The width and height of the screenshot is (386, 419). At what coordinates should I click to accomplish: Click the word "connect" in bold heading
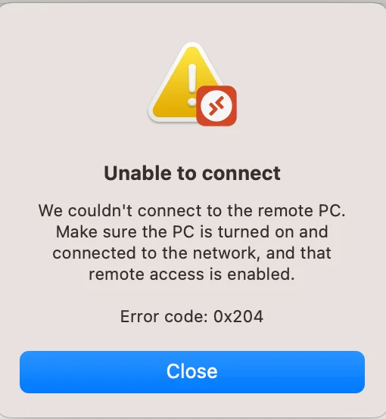(241, 174)
